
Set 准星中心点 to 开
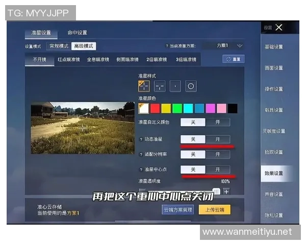218,169
